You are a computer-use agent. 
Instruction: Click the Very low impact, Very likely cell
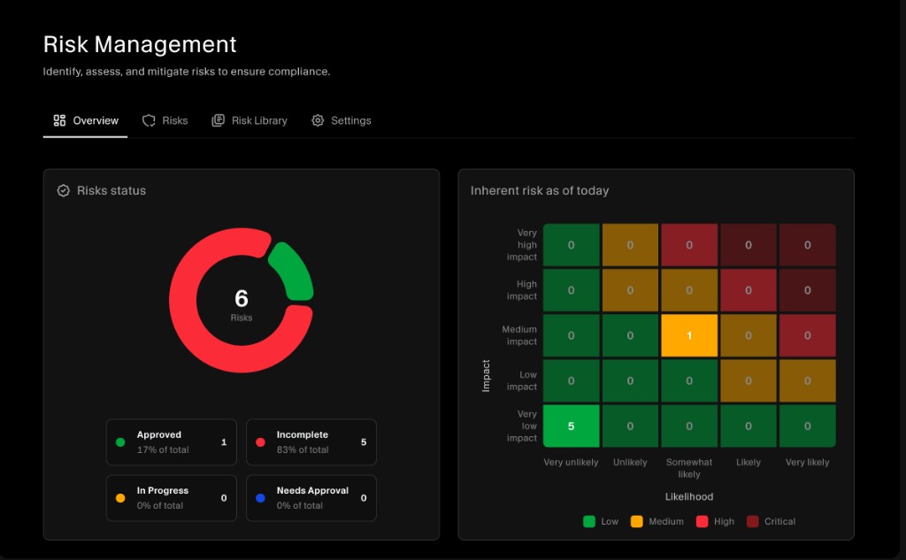tap(807, 426)
